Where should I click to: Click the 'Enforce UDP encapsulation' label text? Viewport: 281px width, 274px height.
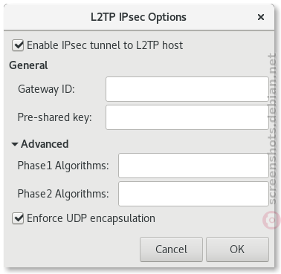pyautogui.click(x=91, y=218)
